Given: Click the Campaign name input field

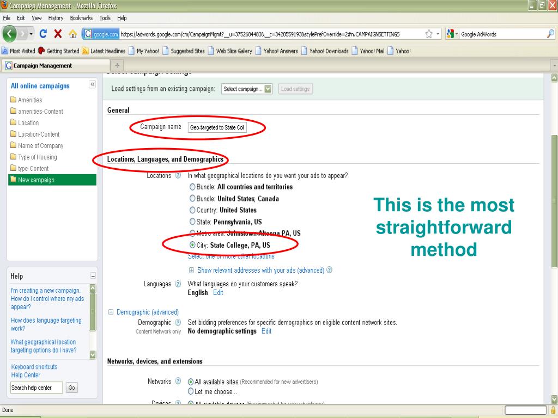Looking at the screenshot, I should point(217,127).
